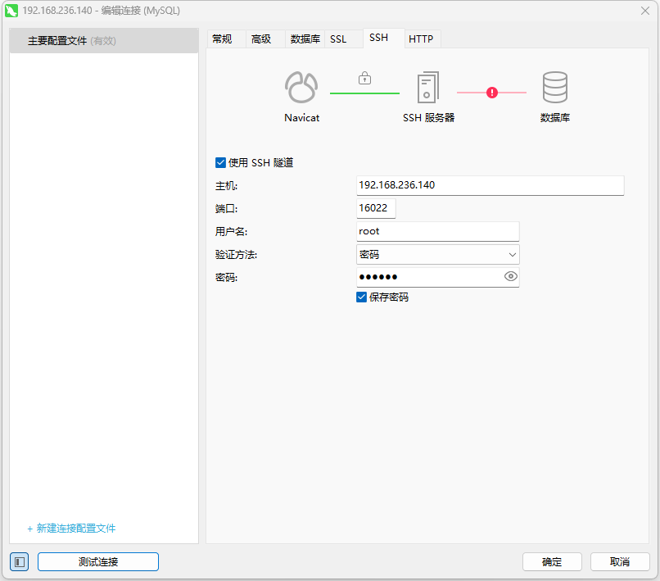660x581 pixels.
Task: Switch to the SSL tab
Action: click(338, 39)
